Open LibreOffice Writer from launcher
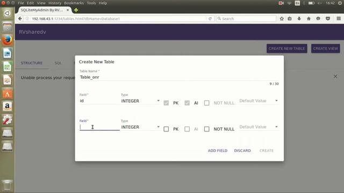The height and width of the screenshot is (193, 344). point(7,54)
